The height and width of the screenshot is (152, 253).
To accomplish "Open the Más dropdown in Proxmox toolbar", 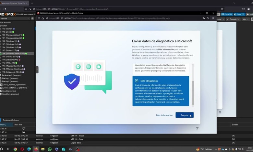I will coord(246,19).
